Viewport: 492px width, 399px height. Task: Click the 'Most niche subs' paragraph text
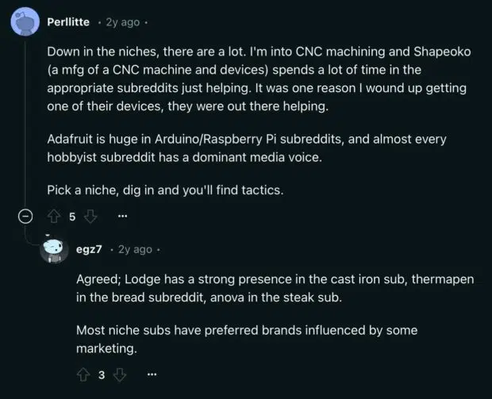[246, 338]
